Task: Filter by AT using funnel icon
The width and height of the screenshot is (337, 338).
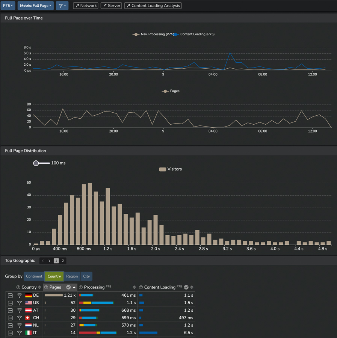Action: 20,311
